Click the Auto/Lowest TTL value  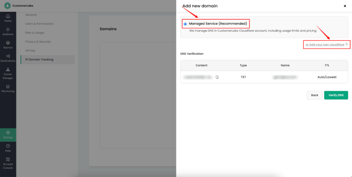pos(327,77)
